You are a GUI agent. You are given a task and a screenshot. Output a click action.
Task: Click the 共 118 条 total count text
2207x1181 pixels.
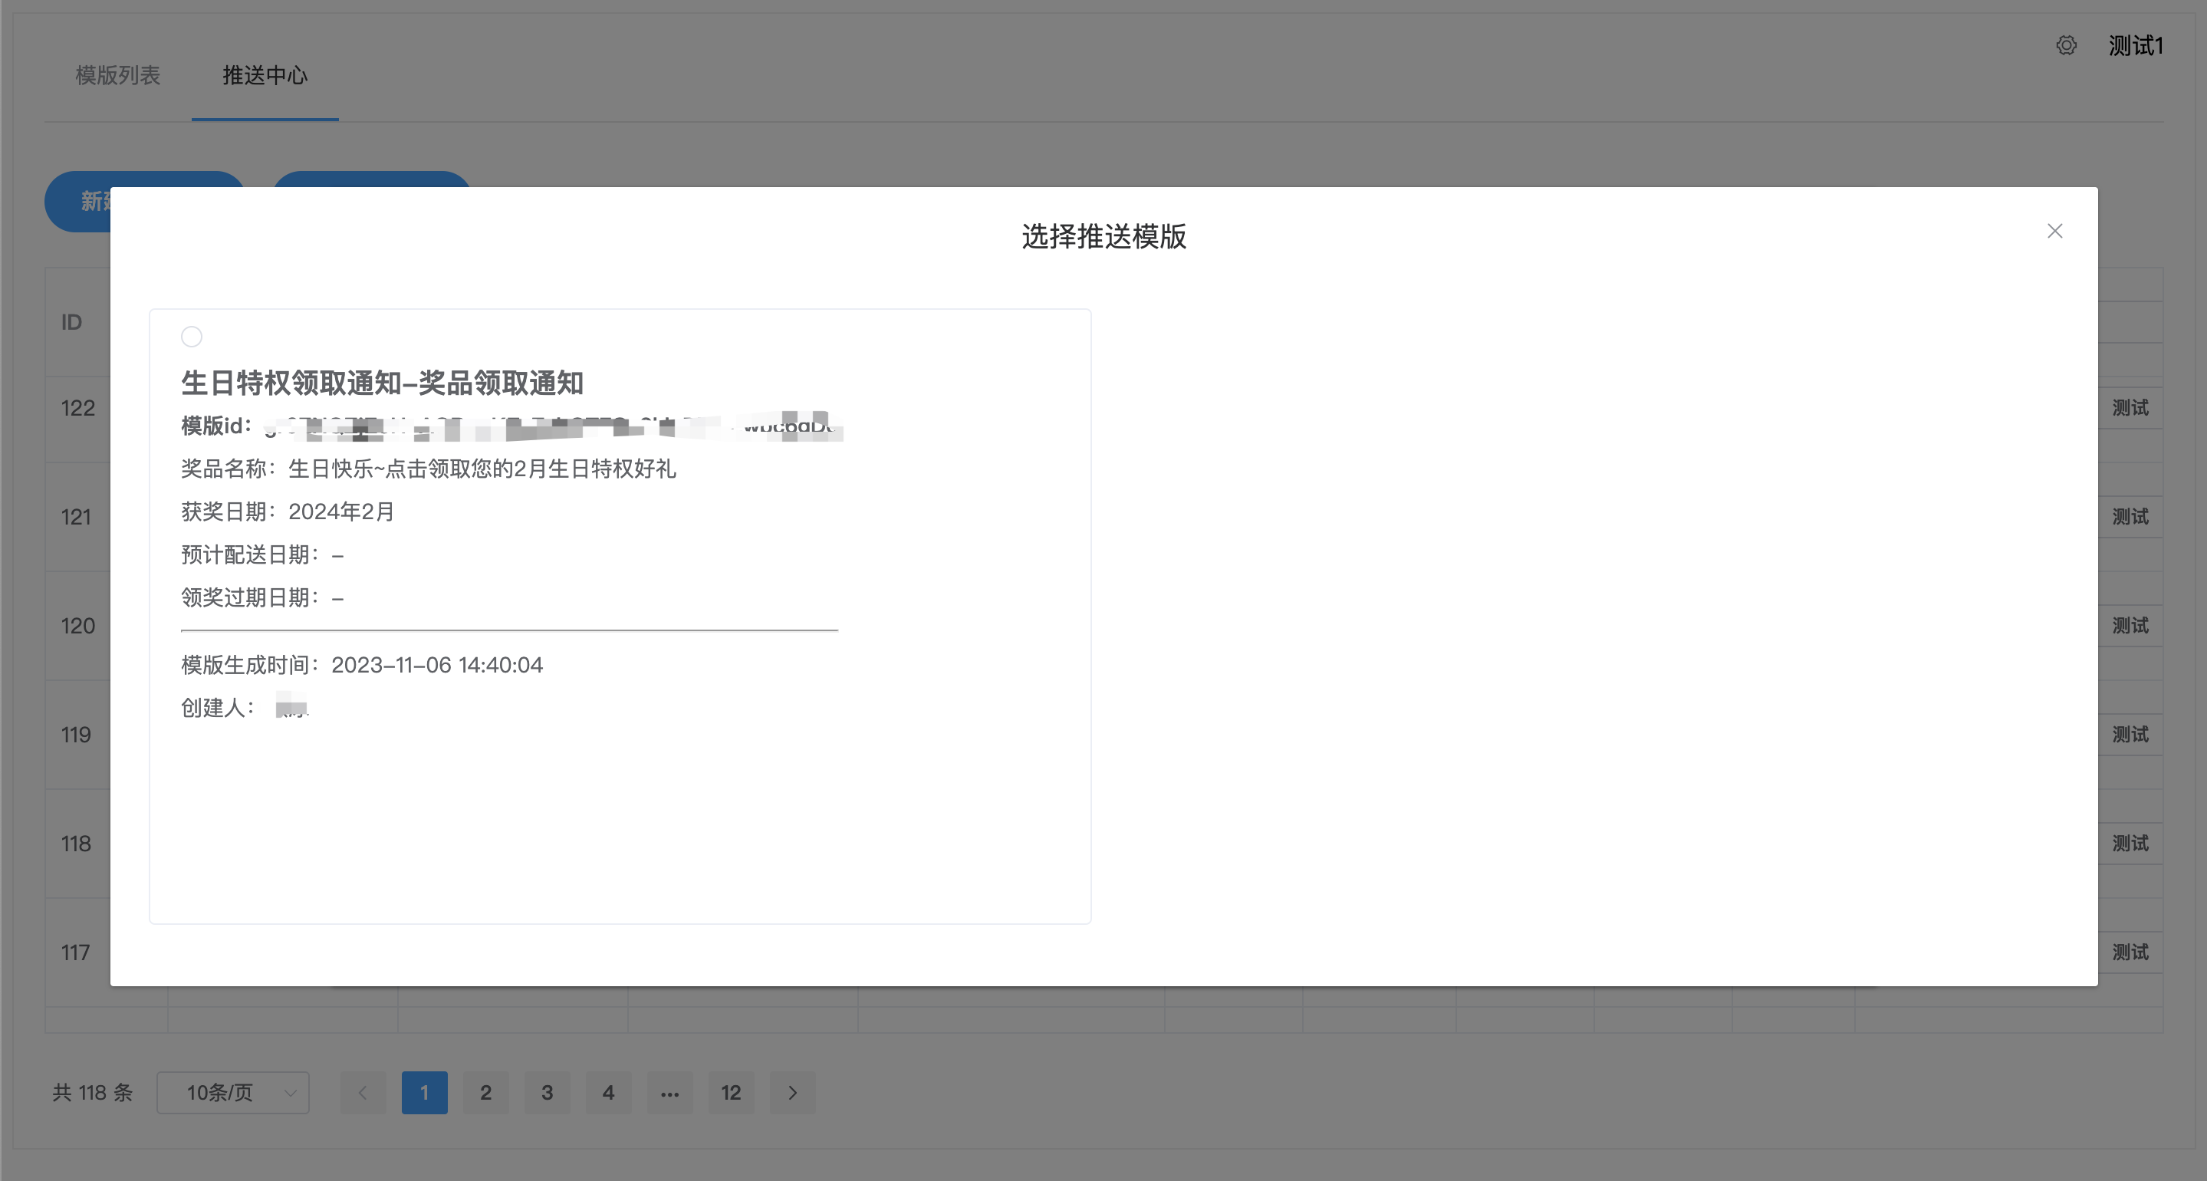click(x=93, y=1093)
